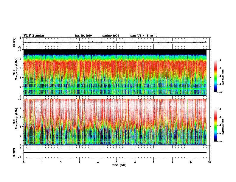Click the ch.2 'Frequency (kHz)' axis label

pos(16,118)
